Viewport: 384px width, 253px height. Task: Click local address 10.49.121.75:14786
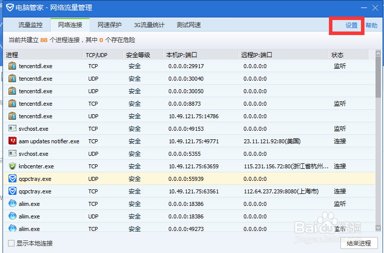click(x=194, y=116)
